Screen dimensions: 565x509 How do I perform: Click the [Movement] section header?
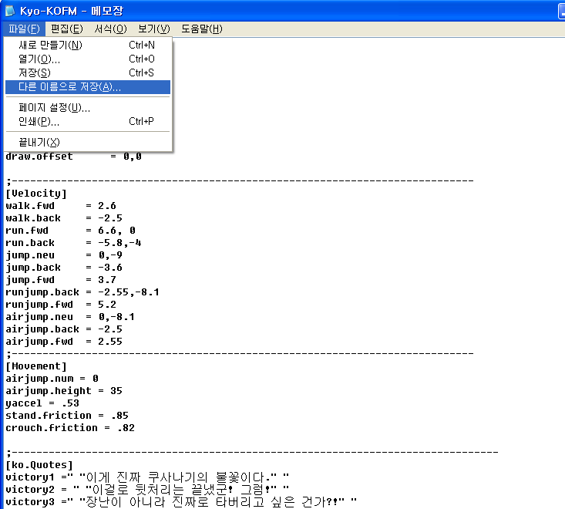[36, 366]
